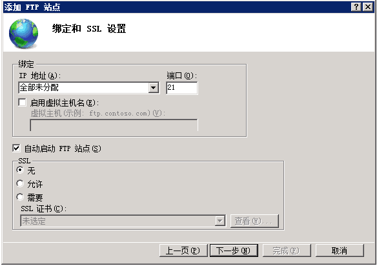Cancel the wizard with 取消
This screenshot has width=377, height=266.
click(340, 251)
